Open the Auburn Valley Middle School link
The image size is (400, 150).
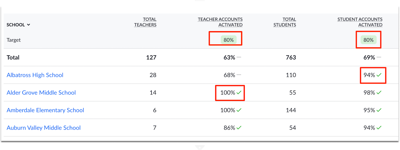coord(43,128)
